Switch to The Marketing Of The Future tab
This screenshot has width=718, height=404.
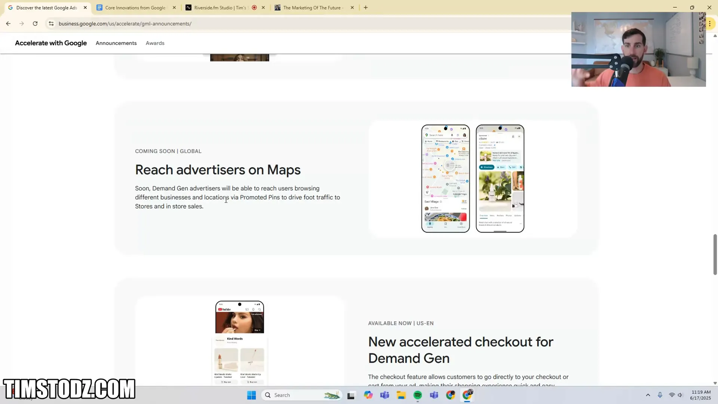tap(313, 7)
